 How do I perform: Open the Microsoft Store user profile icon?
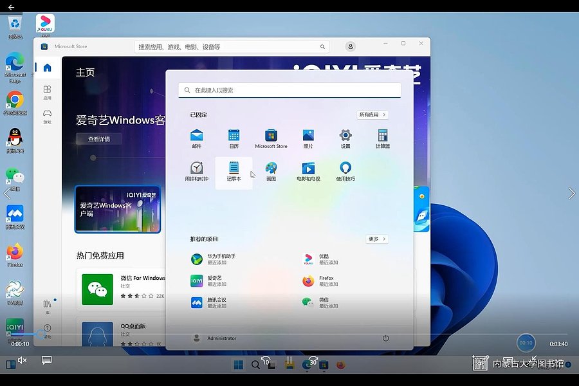coord(351,46)
